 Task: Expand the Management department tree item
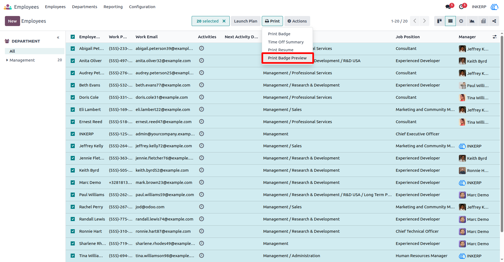7,60
